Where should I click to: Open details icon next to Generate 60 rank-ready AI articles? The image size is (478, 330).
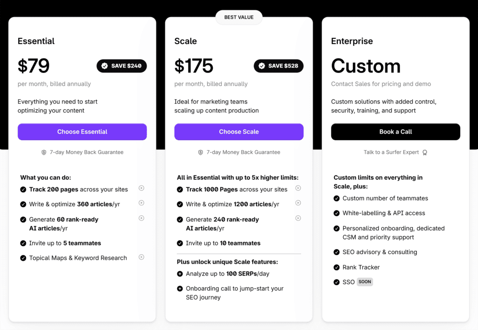pos(141,218)
